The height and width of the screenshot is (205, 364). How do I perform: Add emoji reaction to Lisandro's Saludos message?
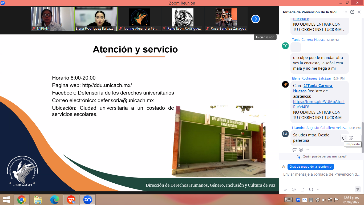(x=351, y=138)
